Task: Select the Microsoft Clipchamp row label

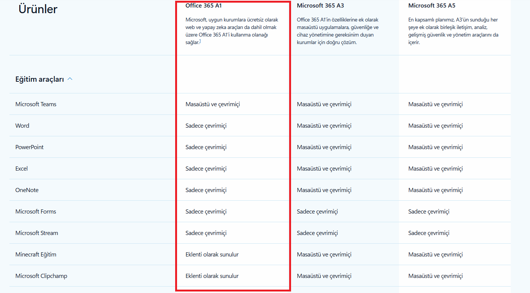Action: pos(41,276)
